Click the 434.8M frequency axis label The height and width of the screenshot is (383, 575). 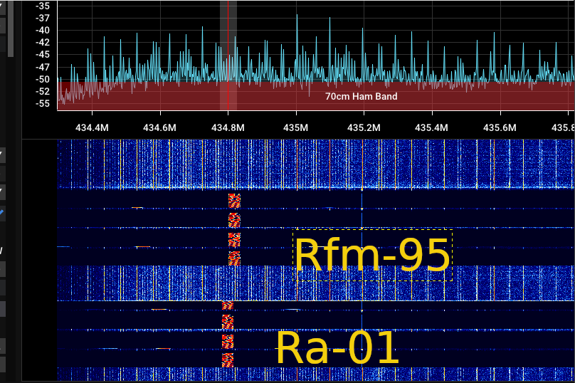point(228,127)
